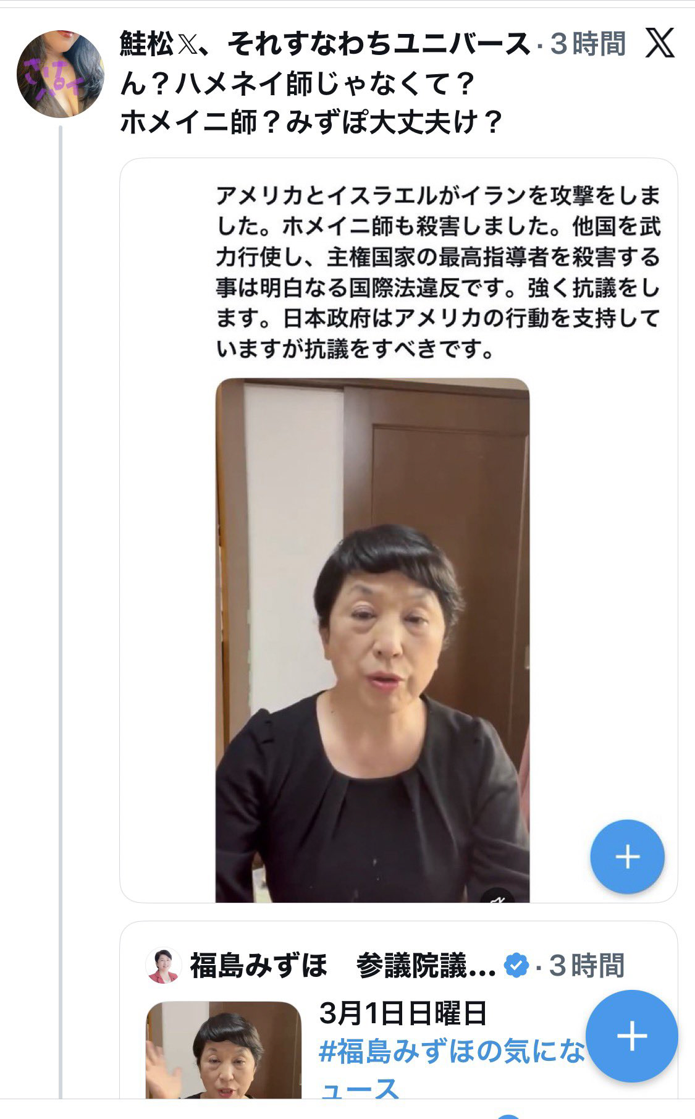This screenshot has width=695, height=1119.
Task: Tap the upper blue plus button on the video
Action: [627, 856]
